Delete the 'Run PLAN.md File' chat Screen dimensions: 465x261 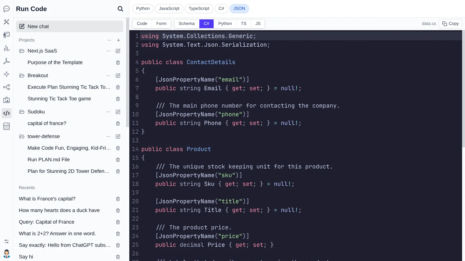point(118,160)
